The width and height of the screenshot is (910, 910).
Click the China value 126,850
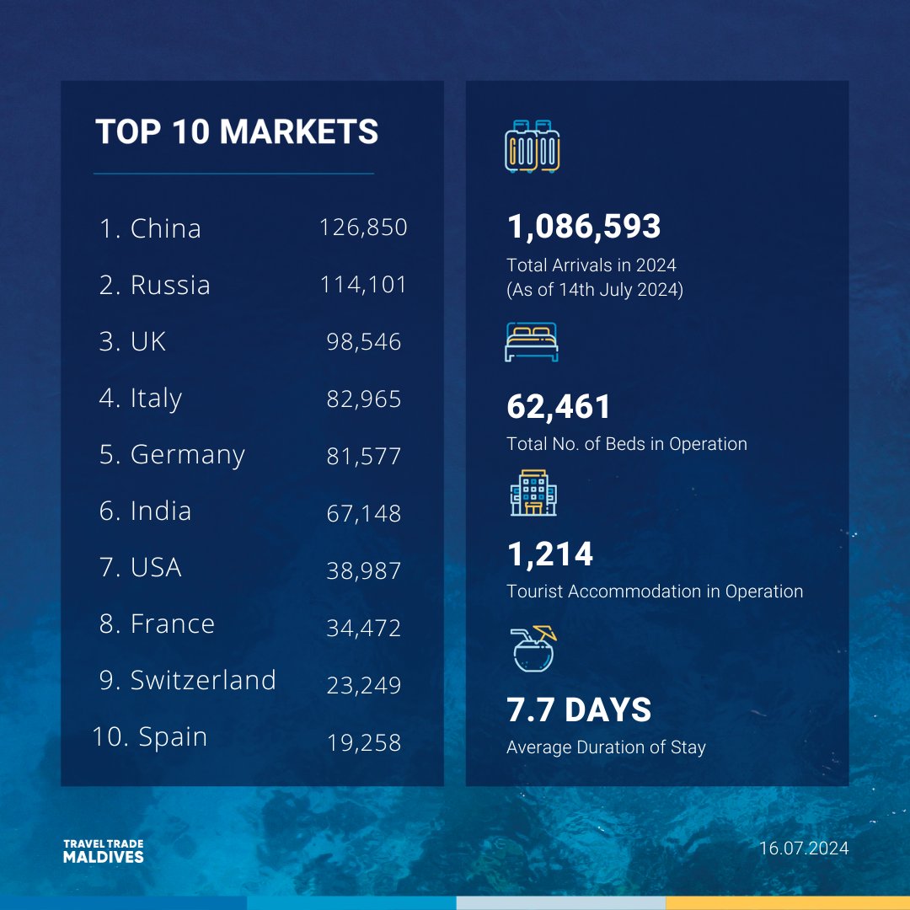(363, 227)
